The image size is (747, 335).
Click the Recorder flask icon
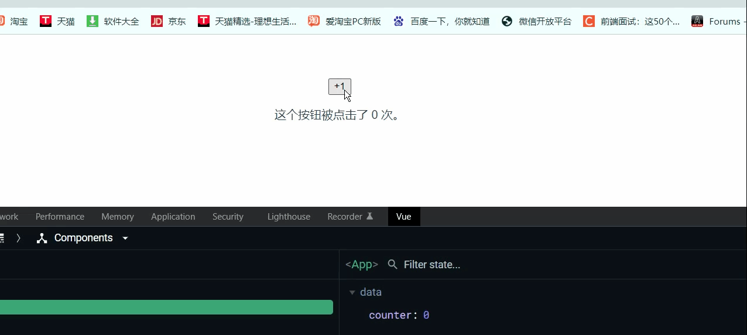(370, 217)
